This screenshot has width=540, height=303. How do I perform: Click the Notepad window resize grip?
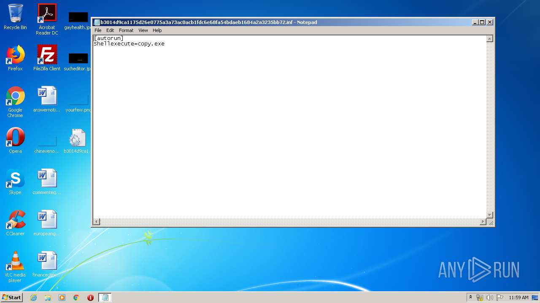[490, 222]
